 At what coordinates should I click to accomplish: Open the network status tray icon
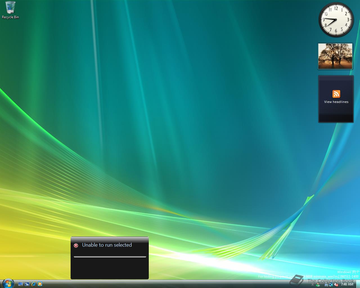331,284
